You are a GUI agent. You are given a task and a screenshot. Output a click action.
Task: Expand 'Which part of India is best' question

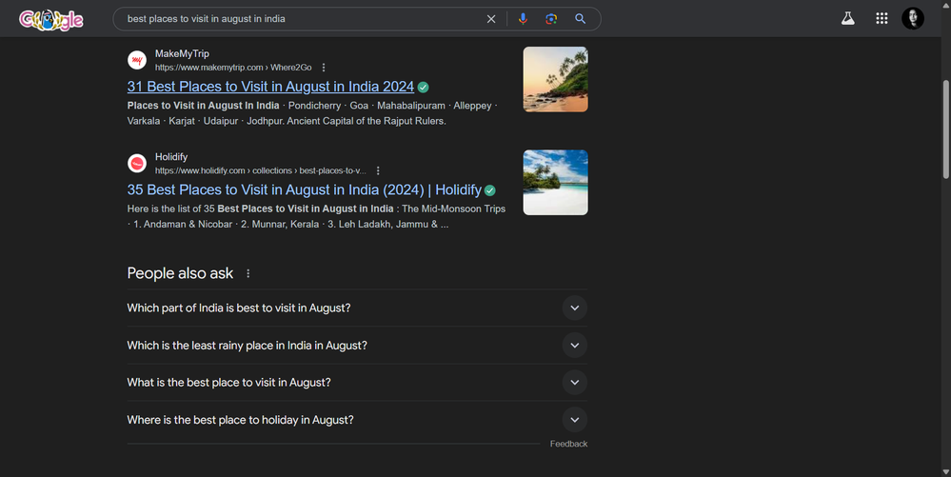pos(357,308)
